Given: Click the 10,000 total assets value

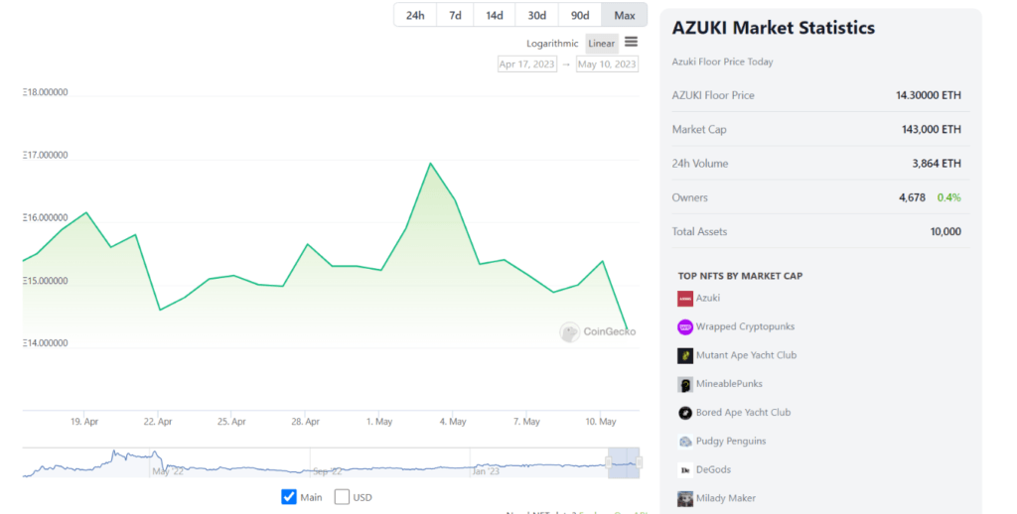Looking at the screenshot, I should pos(945,231).
